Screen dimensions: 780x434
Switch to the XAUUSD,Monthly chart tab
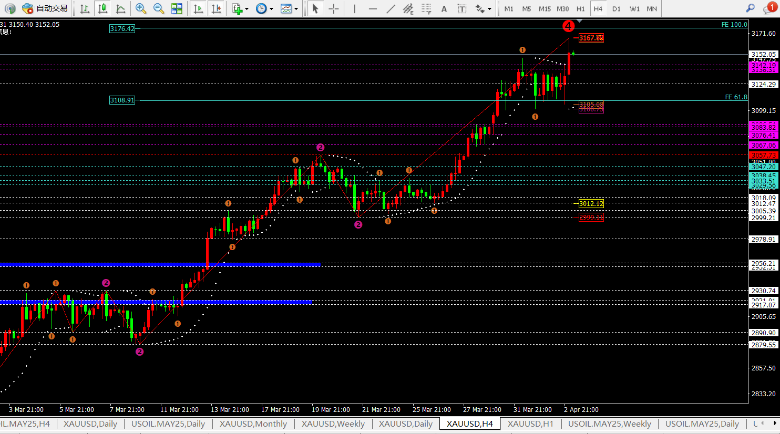pos(253,424)
